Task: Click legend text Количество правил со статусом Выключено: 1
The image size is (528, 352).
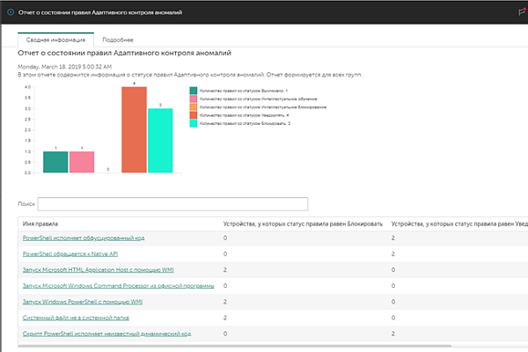Action: click(244, 91)
